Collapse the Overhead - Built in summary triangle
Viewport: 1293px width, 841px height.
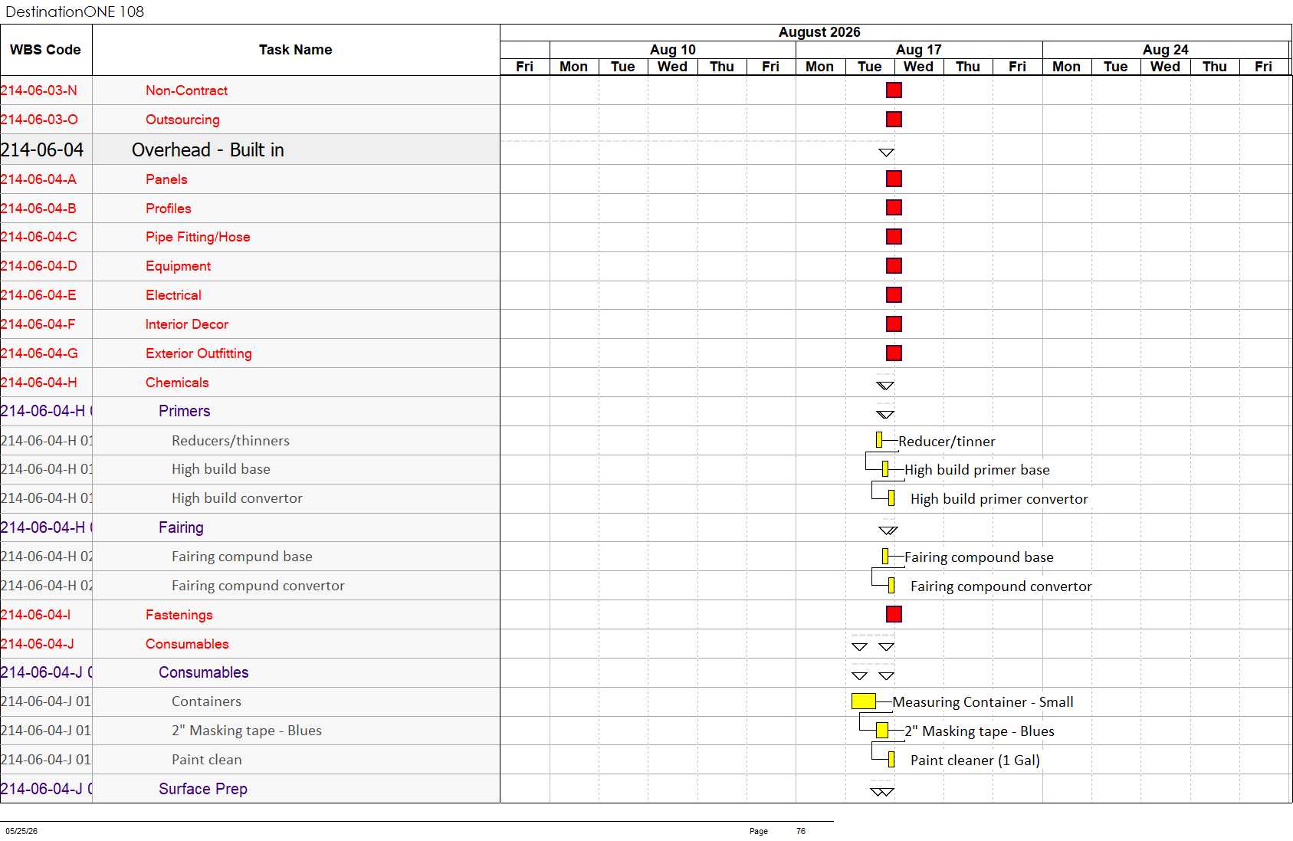(887, 153)
